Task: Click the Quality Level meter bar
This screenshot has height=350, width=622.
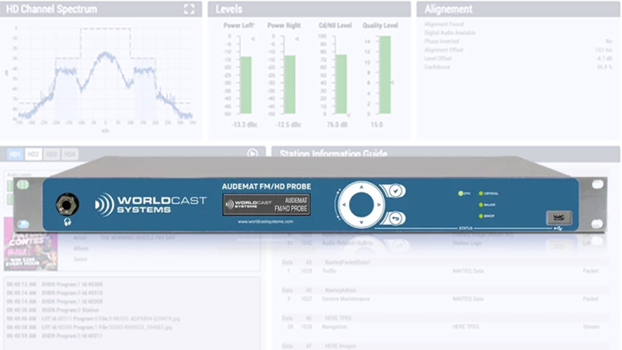Action: click(385, 75)
